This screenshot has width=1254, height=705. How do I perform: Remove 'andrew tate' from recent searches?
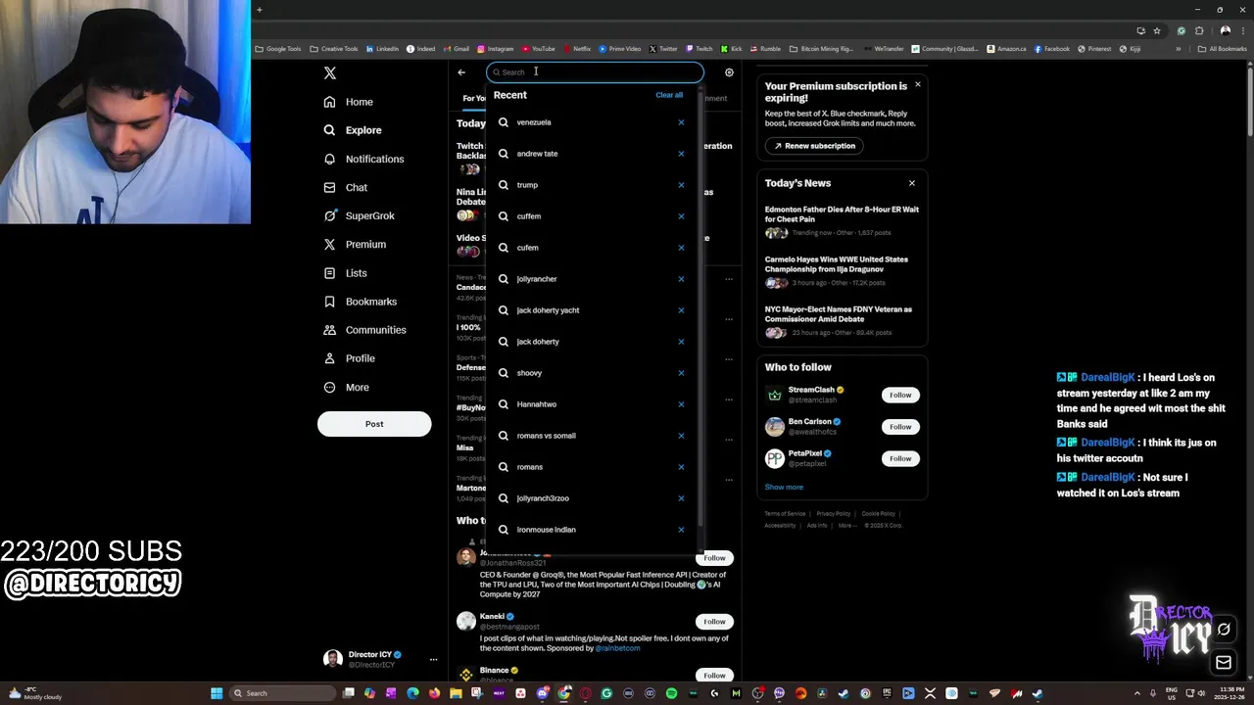tap(681, 154)
